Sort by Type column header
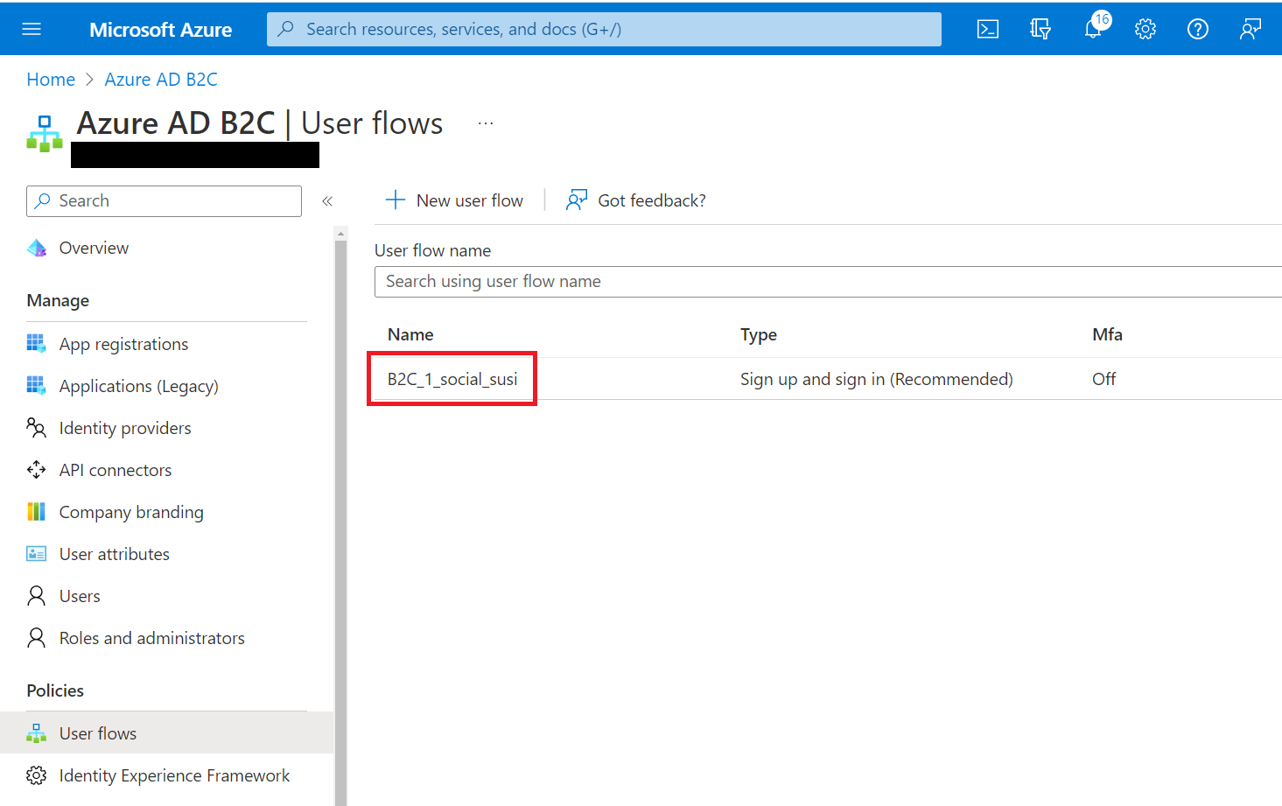 tap(759, 334)
